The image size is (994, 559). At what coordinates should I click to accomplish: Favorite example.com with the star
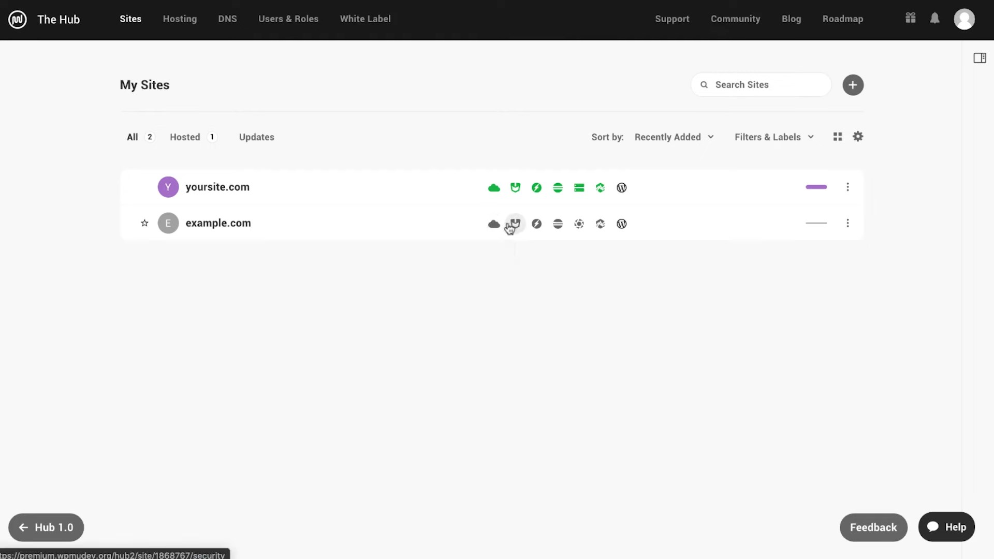pyautogui.click(x=144, y=223)
